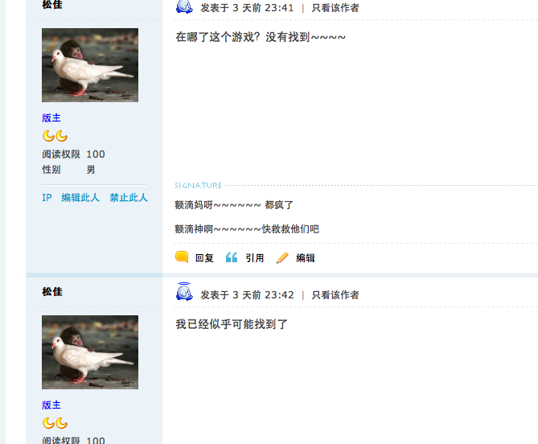
Task: Click the orange reply speech bubble icon
Action: (x=182, y=257)
